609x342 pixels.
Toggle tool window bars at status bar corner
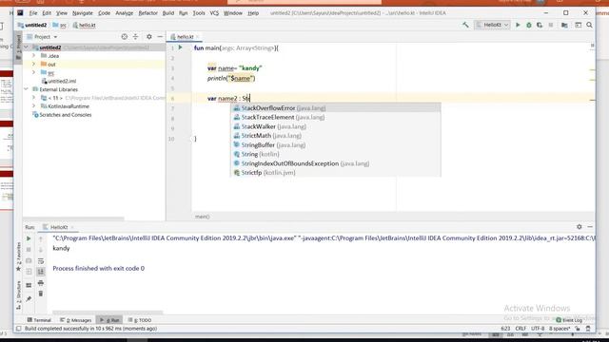pos(18,329)
